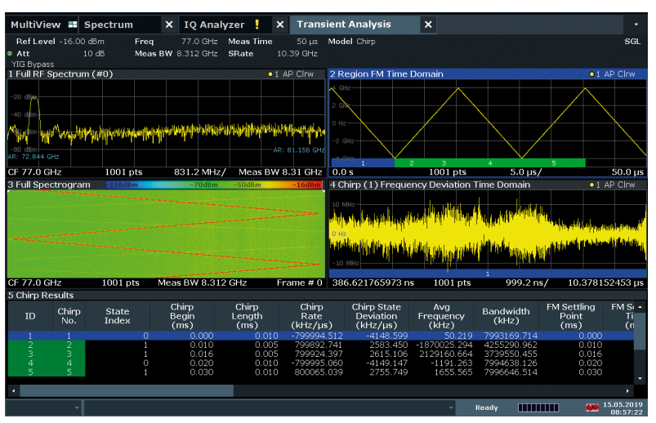The image size is (656, 423).
Task: Click the SRate value 10.39 GHz
Action: pyautogui.click(x=297, y=54)
